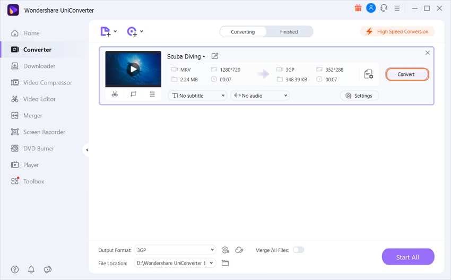Image resolution: width=451 pixels, height=280 pixels.
Task: Enable High Speed Conversion
Action: coord(397,31)
